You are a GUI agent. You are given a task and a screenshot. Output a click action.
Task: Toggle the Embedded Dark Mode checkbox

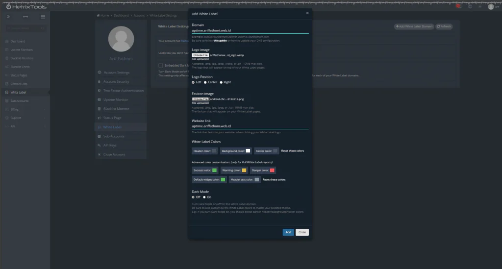tap(160, 65)
